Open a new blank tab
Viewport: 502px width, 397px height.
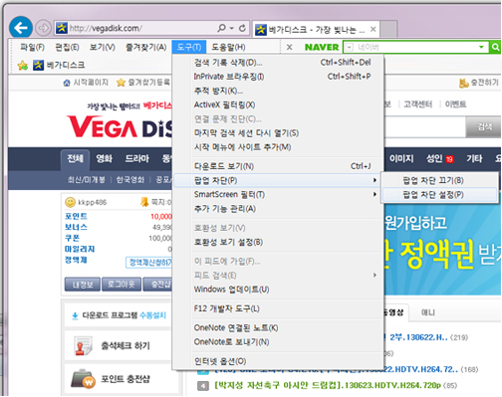pyautogui.click(x=388, y=29)
